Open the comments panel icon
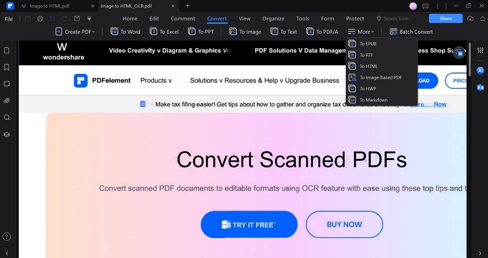This screenshot has width=488, height=258. click(7, 84)
